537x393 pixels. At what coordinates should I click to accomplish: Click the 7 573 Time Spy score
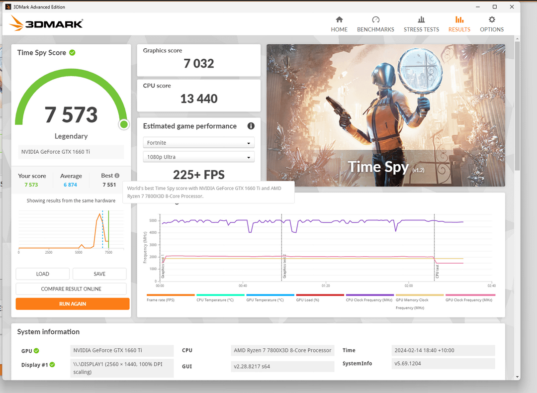coord(71,115)
